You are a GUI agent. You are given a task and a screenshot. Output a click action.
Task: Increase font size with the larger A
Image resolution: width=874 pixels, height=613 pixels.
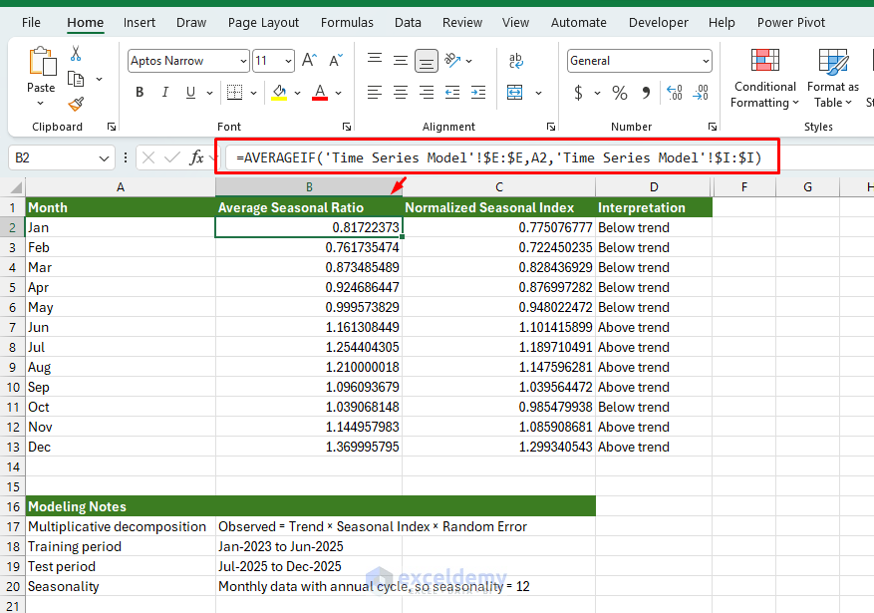309,60
